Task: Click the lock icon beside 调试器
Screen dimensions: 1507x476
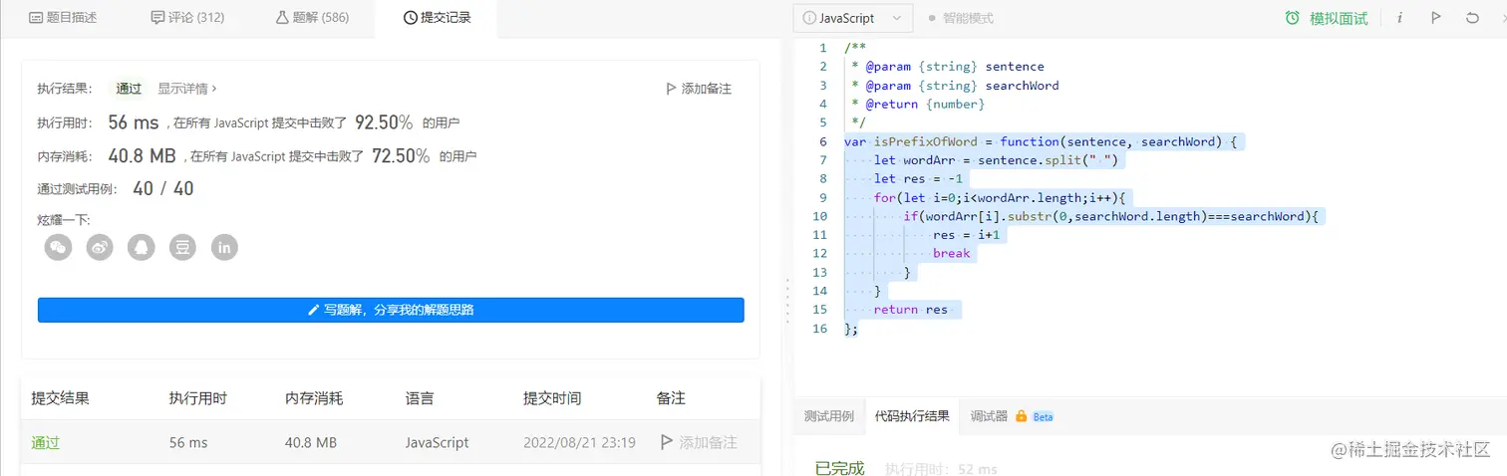Action: click(x=1021, y=416)
